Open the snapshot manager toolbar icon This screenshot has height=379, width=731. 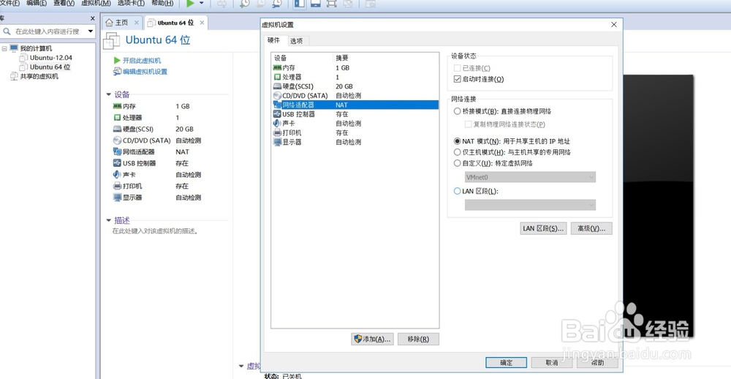click(277, 3)
